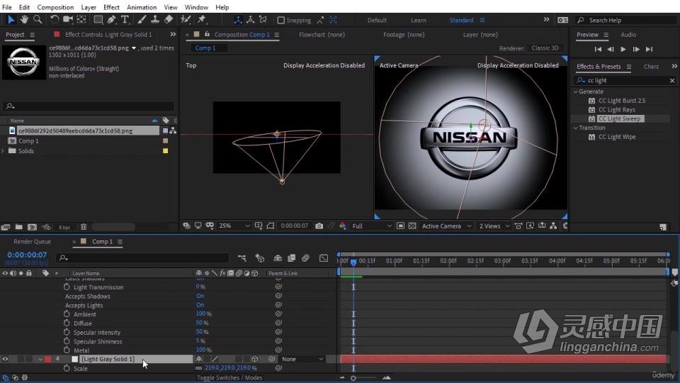Collapse the Light Gray Solid 1 layer properties
Image resolution: width=680 pixels, height=383 pixels.
coord(40,360)
